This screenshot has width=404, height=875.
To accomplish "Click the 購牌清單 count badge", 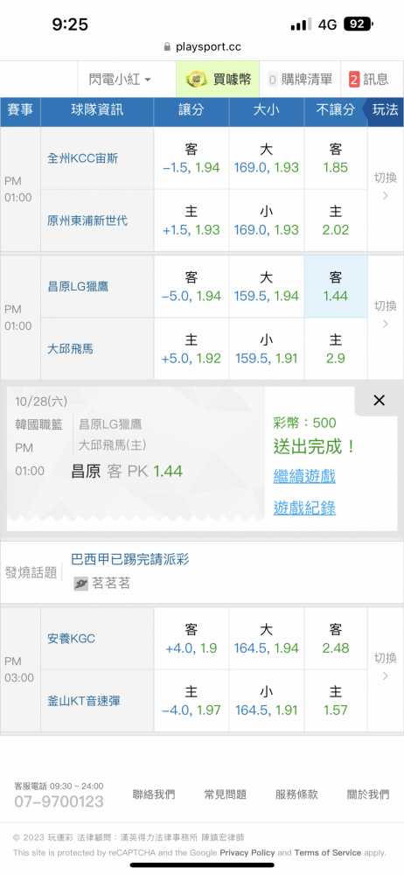I will click(x=273, y=80).
